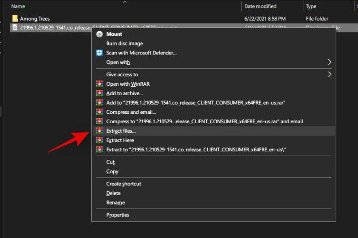This screenshot has height=238, width=358.
Task: Click WinRAR icon beside Compress to .rar and email
Action: [x=99, y=121]
